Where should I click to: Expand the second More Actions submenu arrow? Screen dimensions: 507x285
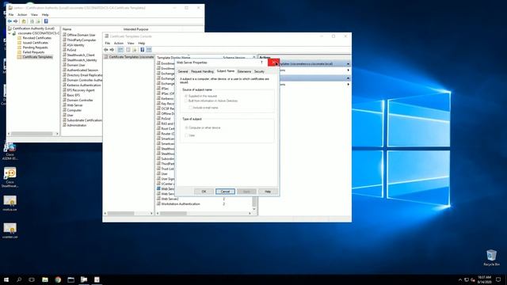click(349, 85)
